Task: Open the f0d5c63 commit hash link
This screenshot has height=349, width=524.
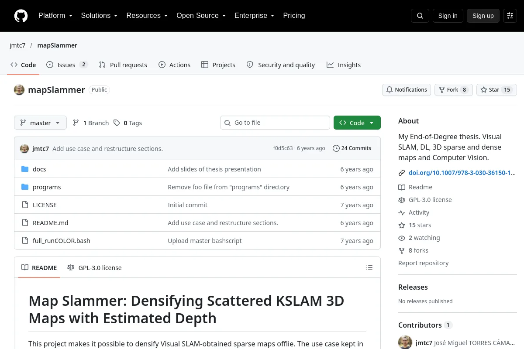Action: [x=283, y=148]
